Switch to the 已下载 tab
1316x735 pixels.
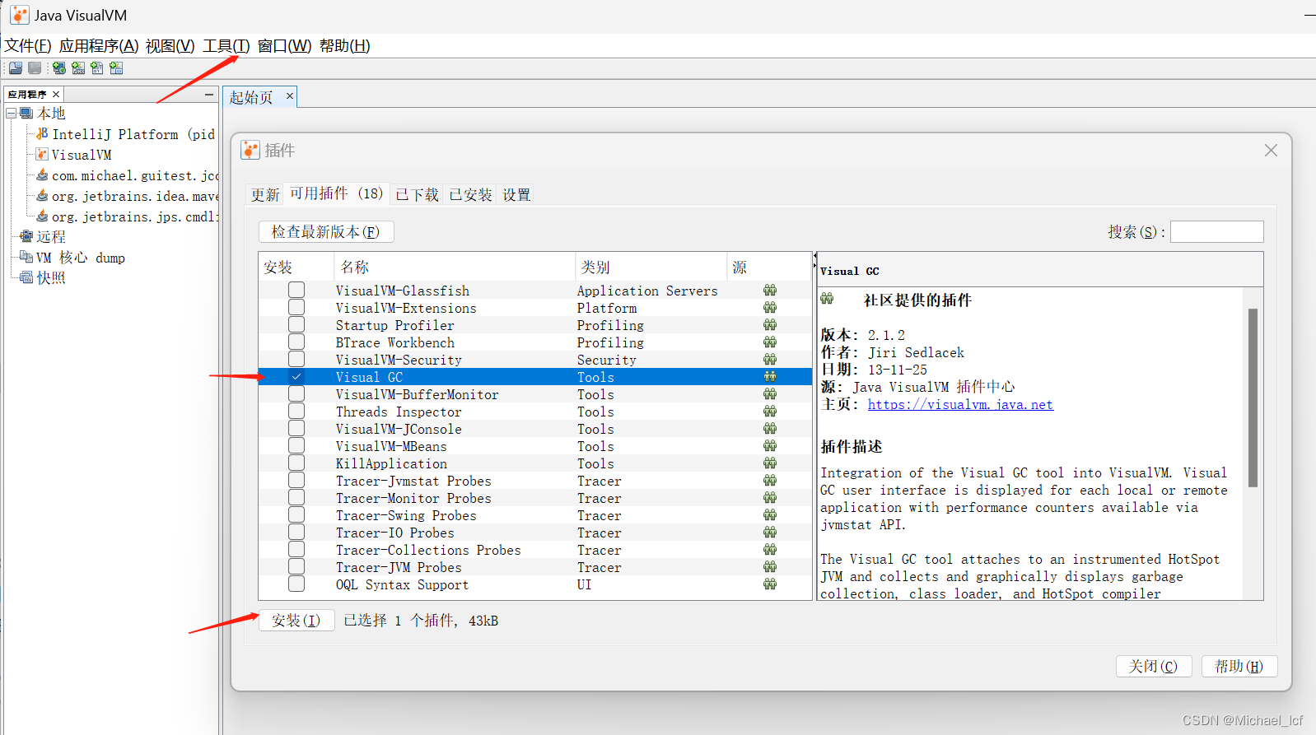tap(418, 194)
